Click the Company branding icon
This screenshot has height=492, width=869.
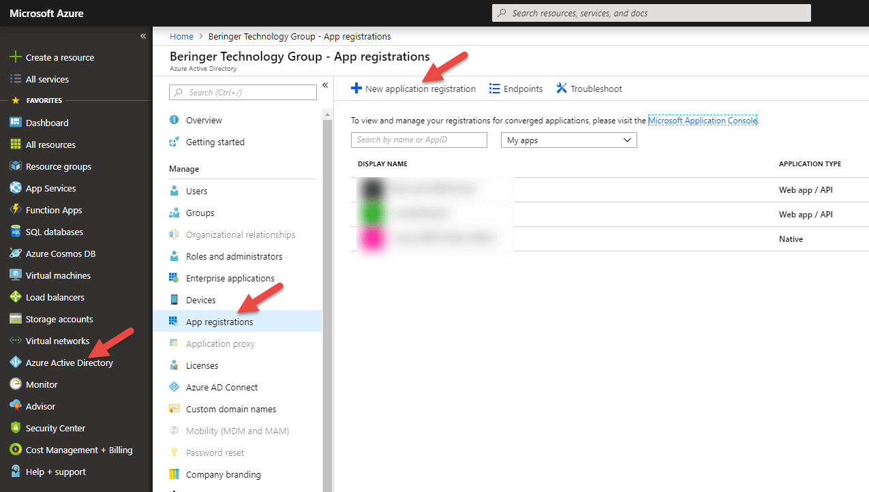coord(174,474)
